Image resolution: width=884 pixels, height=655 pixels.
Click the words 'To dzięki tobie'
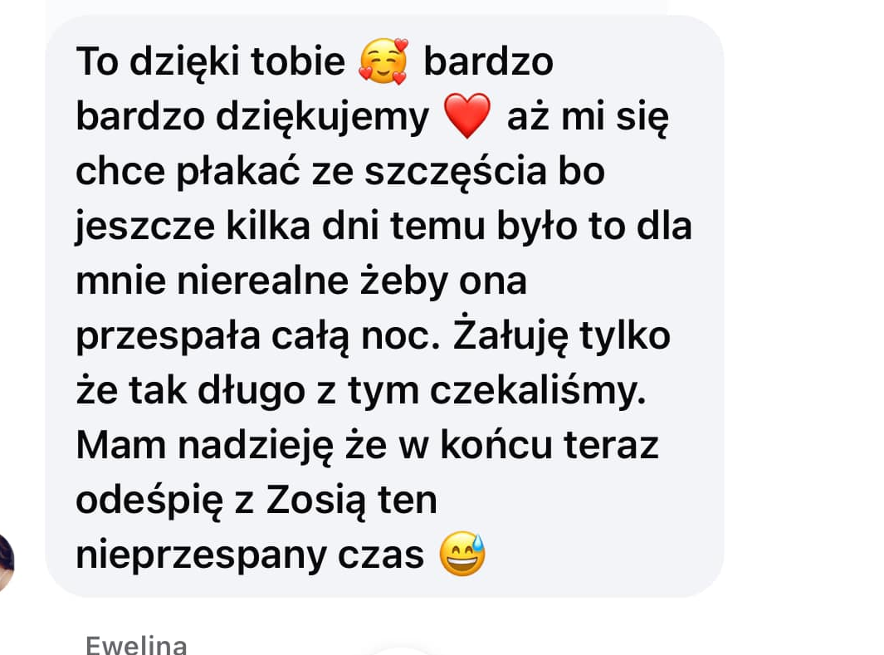pyautogui.click(x=210, y=61)
